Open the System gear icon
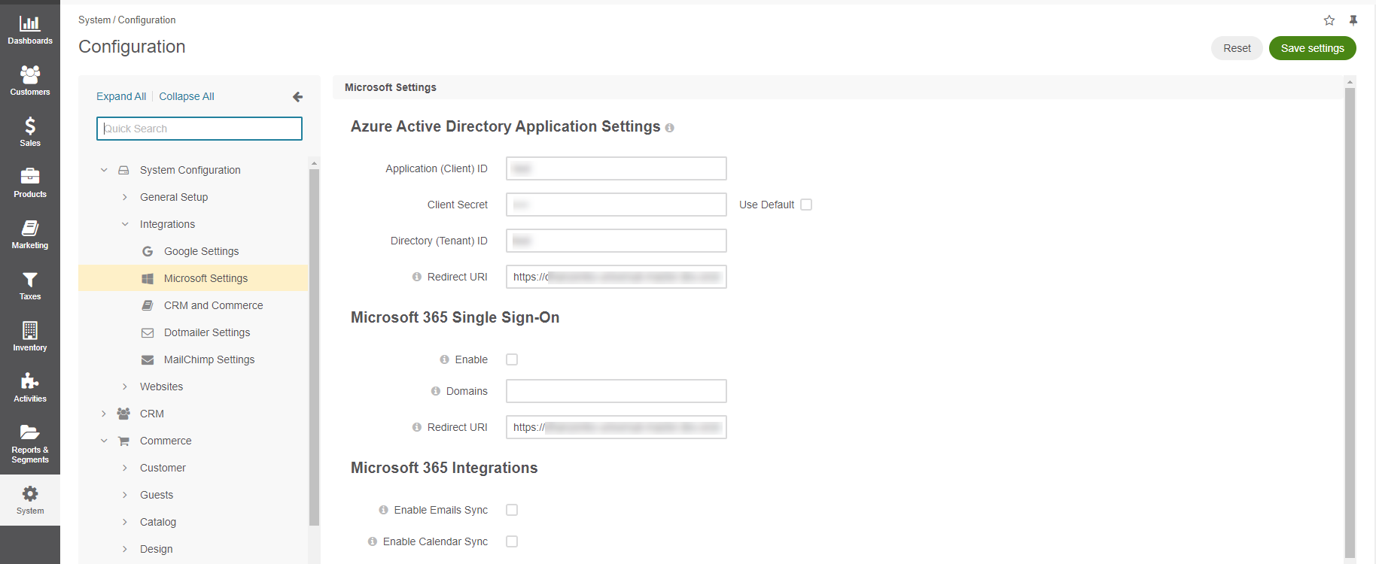Viewport: 1376px width, 564px height. pyautogui.click(x=30, y=493)
